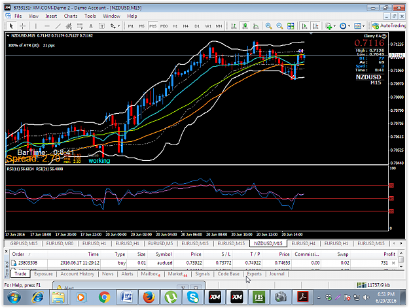409x308 pixels.
Task: Select the Fibonacci retracement tool
Action: (80, 26)
